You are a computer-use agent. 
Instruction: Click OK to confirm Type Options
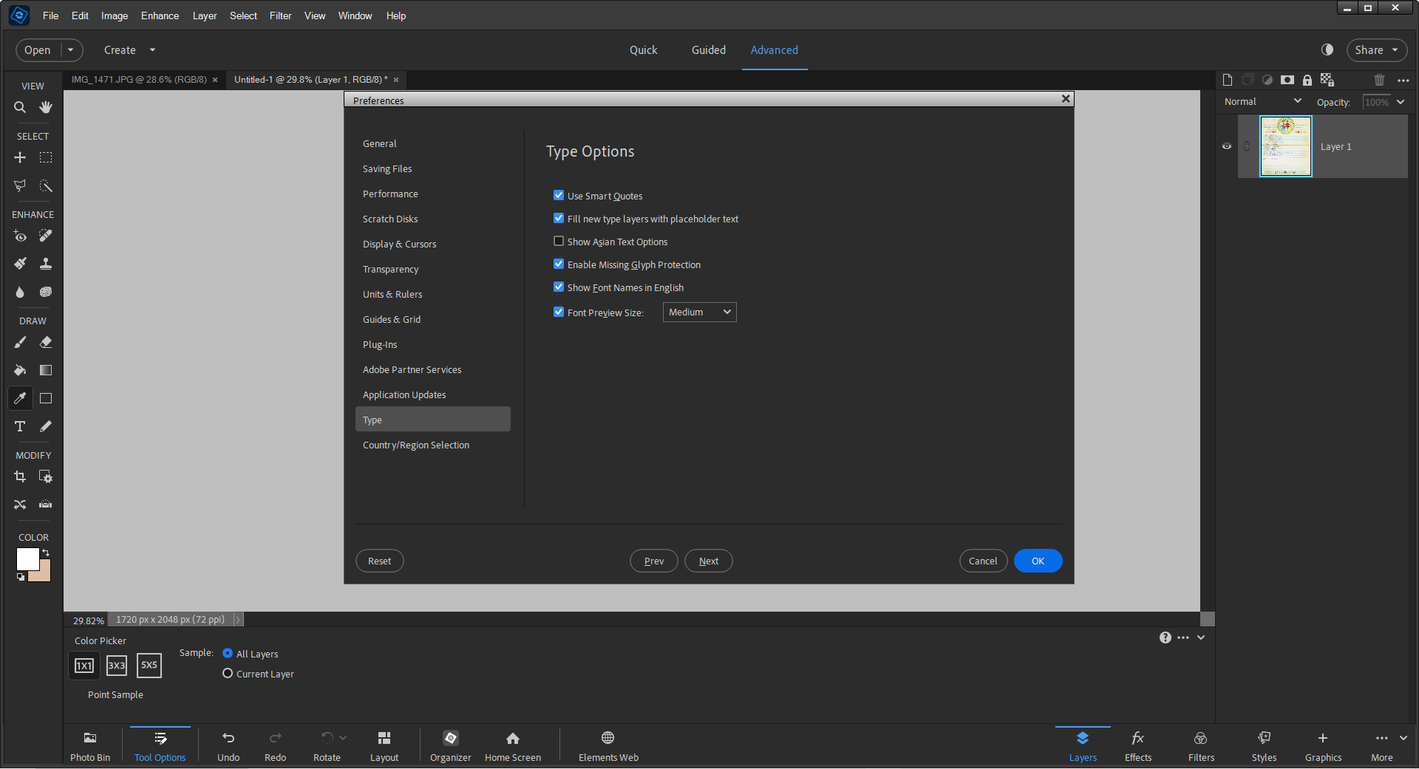tap(1038, 561)
